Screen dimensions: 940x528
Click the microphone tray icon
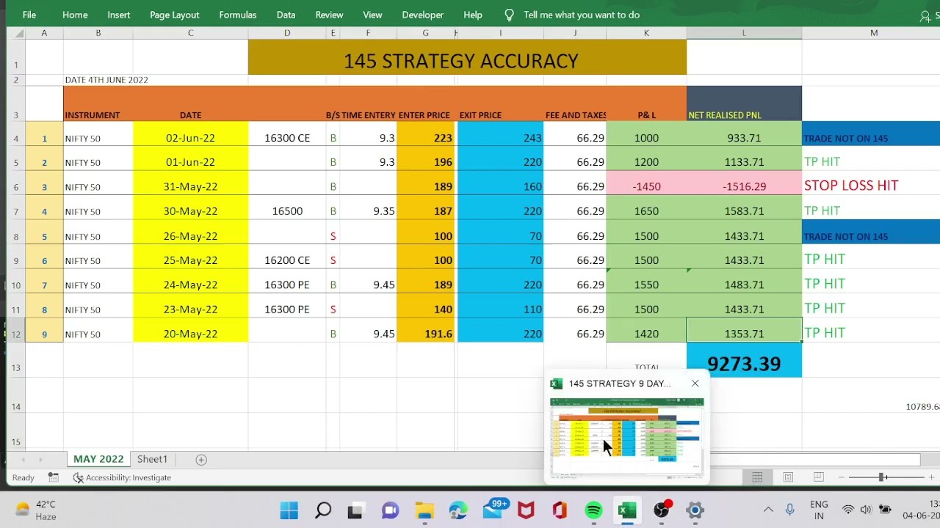click(x=790, y=510)
